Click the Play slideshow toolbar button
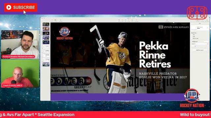211x118 pixels. [90, 20]
